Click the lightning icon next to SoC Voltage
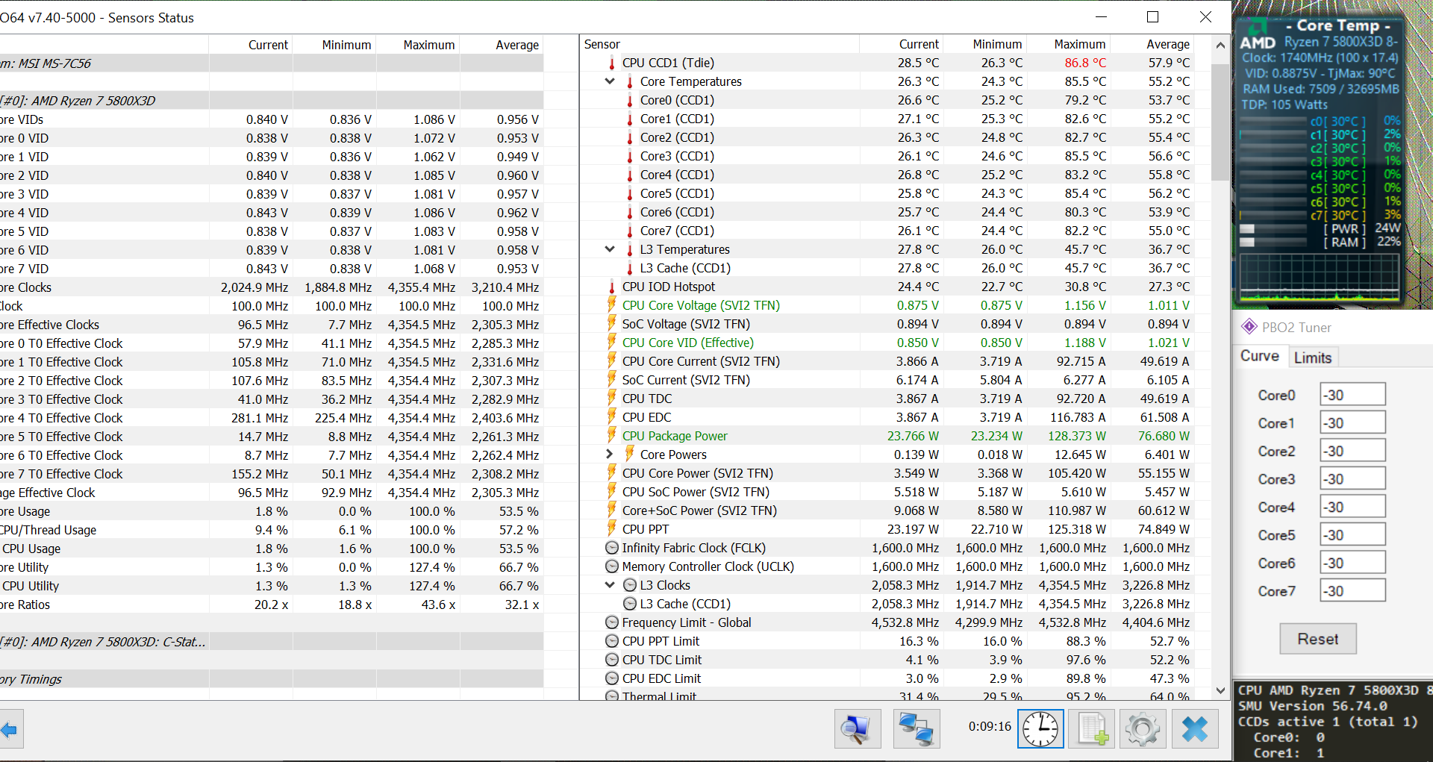 click(612, 324)
